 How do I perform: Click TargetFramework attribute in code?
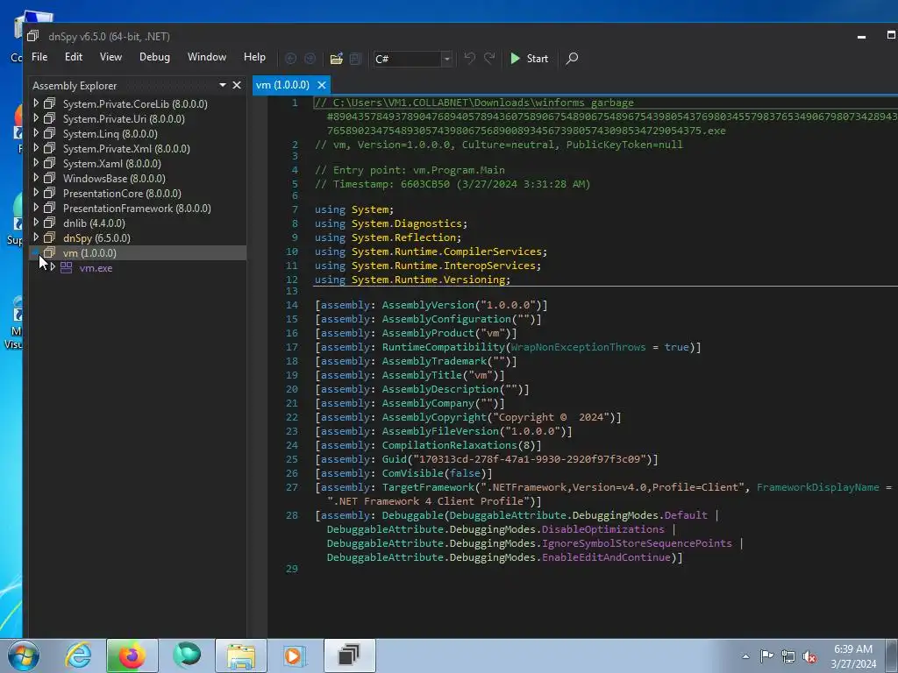coord(428,487)
